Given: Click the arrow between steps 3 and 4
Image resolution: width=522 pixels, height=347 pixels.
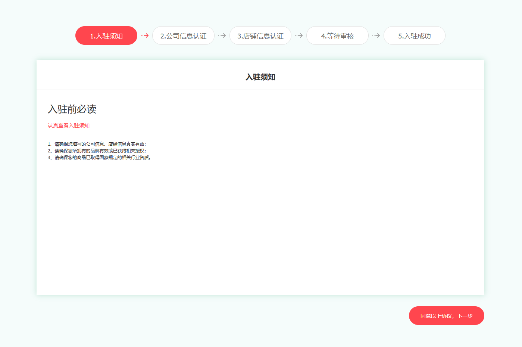Looking at the screenshot, I should pos(299,35).
